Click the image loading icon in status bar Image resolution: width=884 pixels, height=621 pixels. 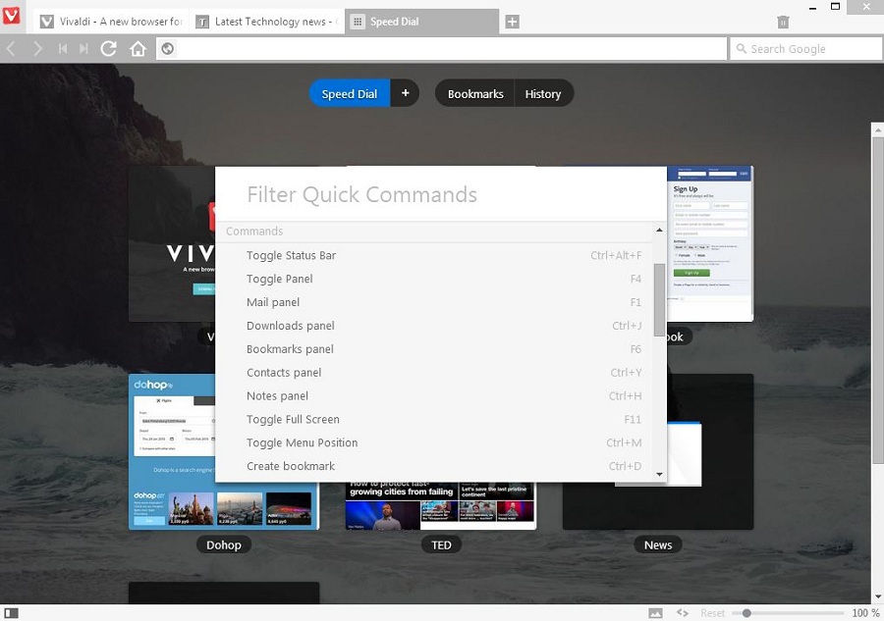coord(655,612)
